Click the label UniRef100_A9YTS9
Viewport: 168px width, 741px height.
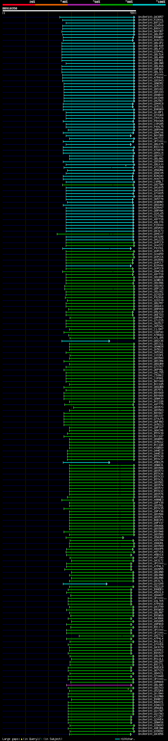tap(150, 274)
